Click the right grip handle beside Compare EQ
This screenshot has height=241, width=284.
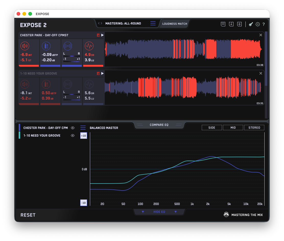pos(179,125)
